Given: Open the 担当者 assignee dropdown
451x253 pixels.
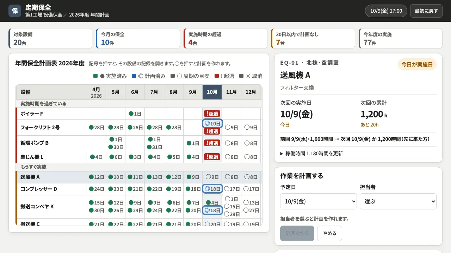Looking at the screenshot, I should tap(398, 201).
